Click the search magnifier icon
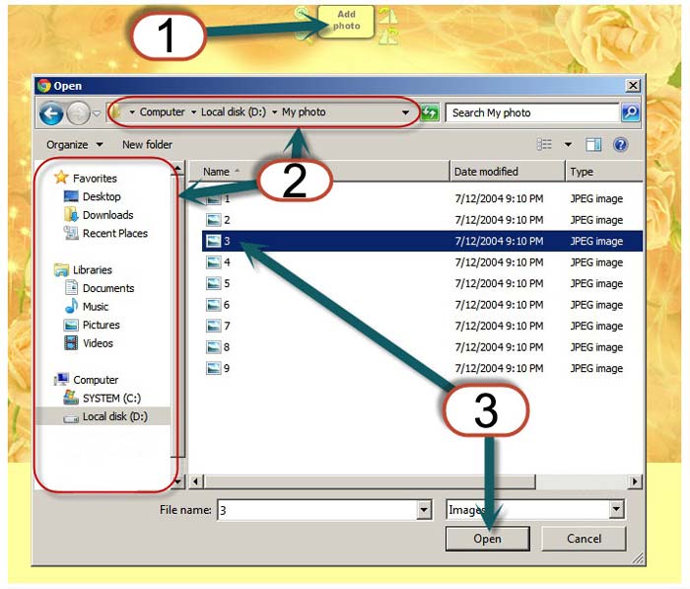The image size is (690, 589). 630,112
